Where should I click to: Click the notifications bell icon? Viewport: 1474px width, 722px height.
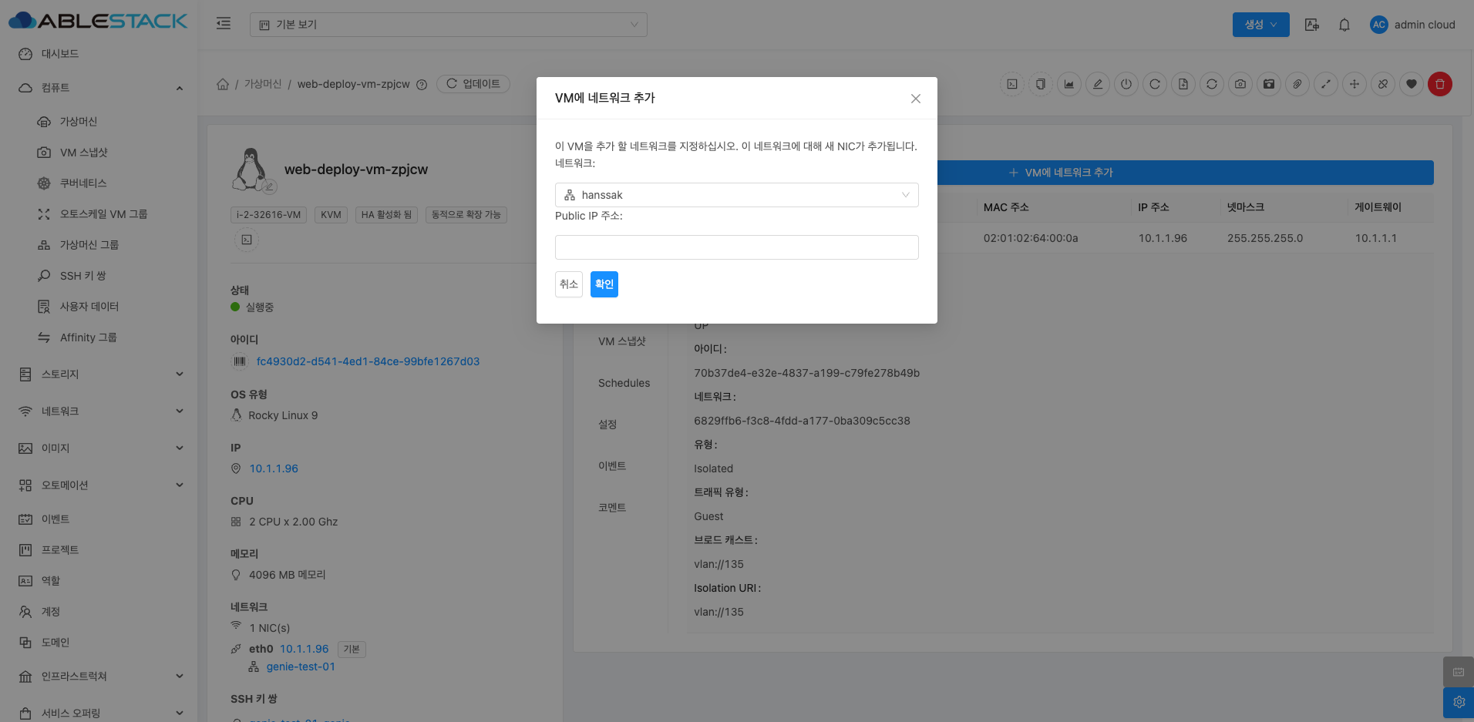1344,25
